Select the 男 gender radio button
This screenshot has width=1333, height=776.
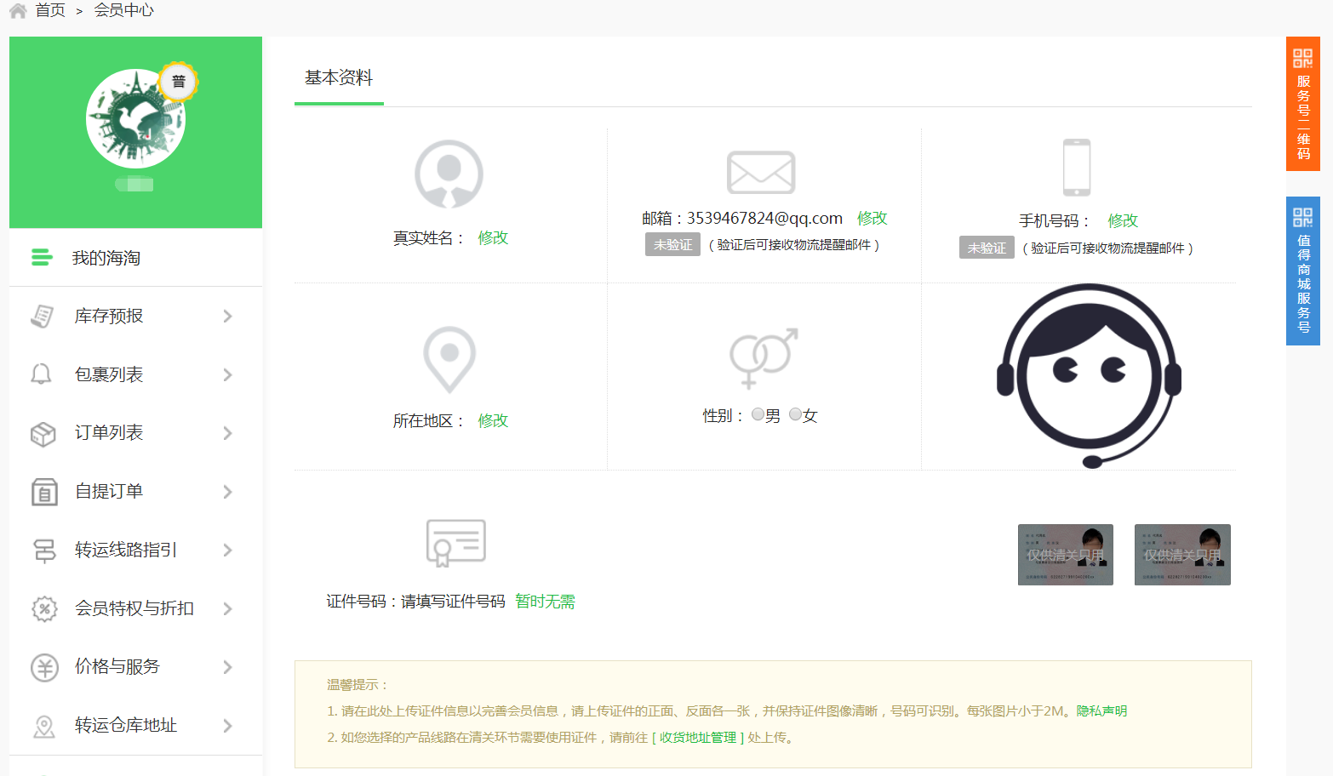(758, 414)
